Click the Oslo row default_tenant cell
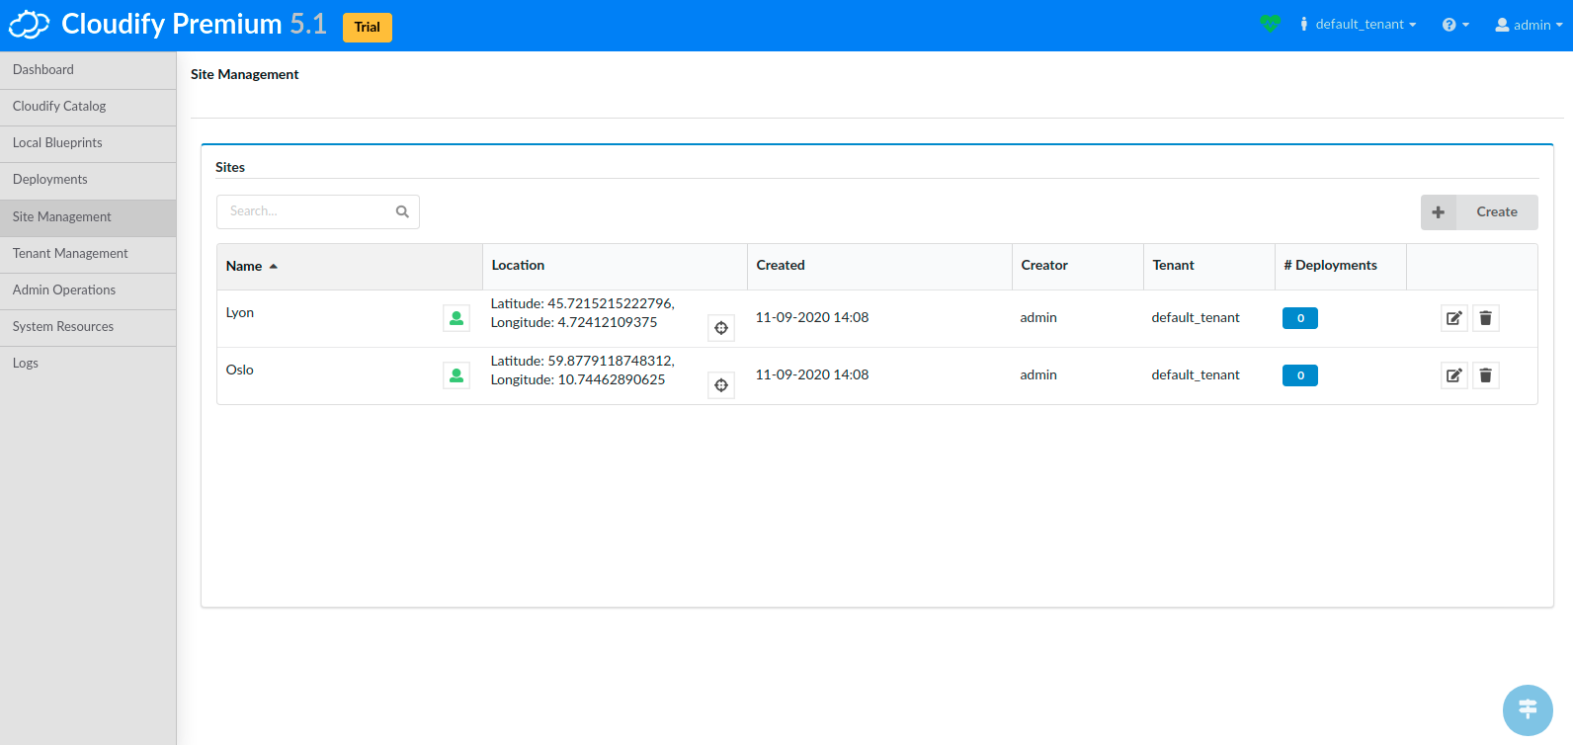The image size is (1573, 745). click(1196, 375)
